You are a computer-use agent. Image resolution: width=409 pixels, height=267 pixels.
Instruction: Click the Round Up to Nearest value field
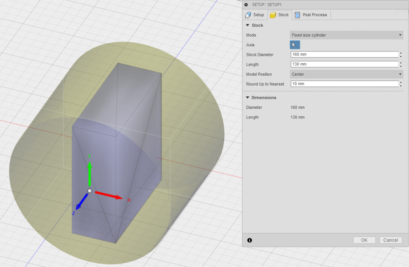(343, 84)
